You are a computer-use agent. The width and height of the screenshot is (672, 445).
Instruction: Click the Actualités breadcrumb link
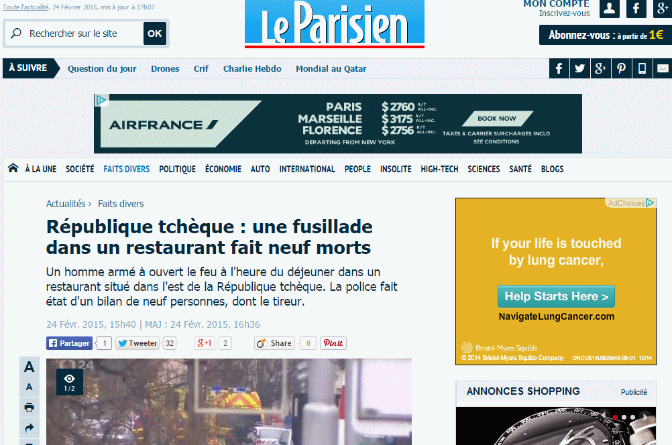(66, 204)
